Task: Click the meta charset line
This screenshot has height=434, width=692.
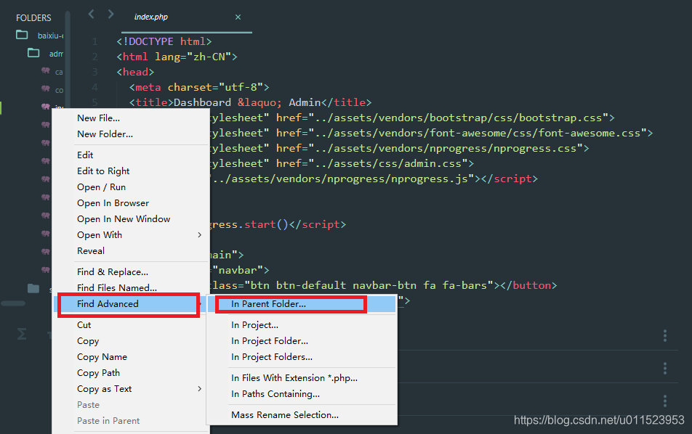Action: [199, 87]
